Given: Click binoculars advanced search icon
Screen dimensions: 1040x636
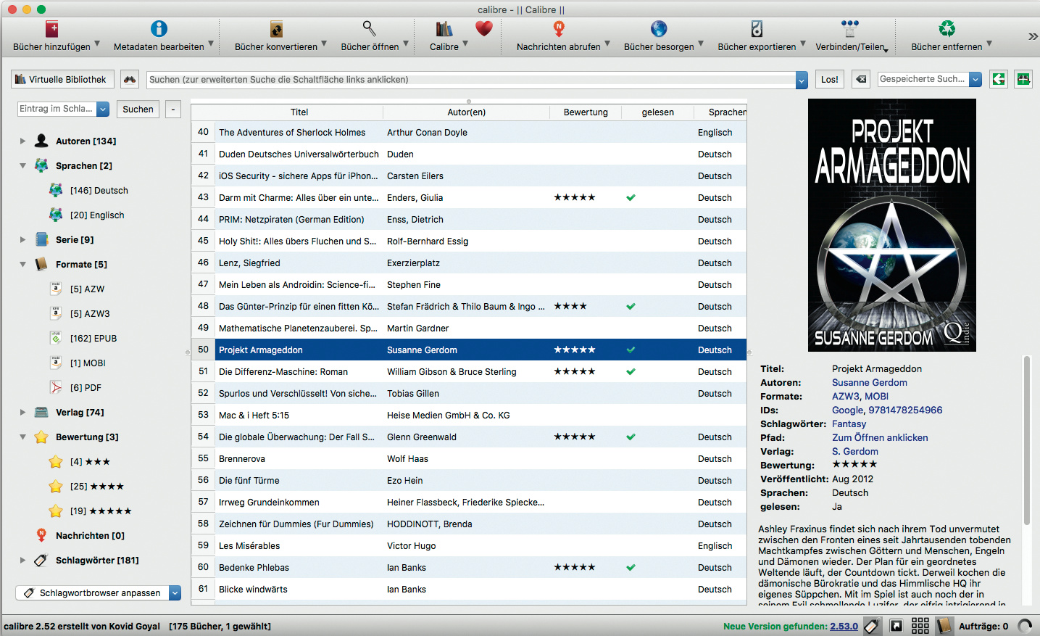Looking at the screenshot, I should (130, 80).
